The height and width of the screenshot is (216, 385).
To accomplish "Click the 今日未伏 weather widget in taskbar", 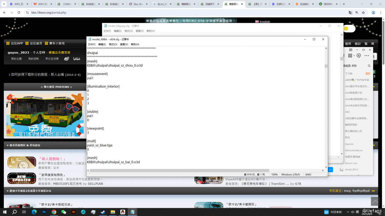I will coord(333,212).
